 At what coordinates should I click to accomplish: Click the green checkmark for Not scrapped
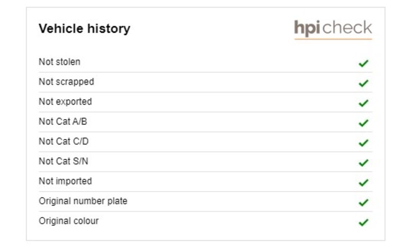[x=364, y=83]
